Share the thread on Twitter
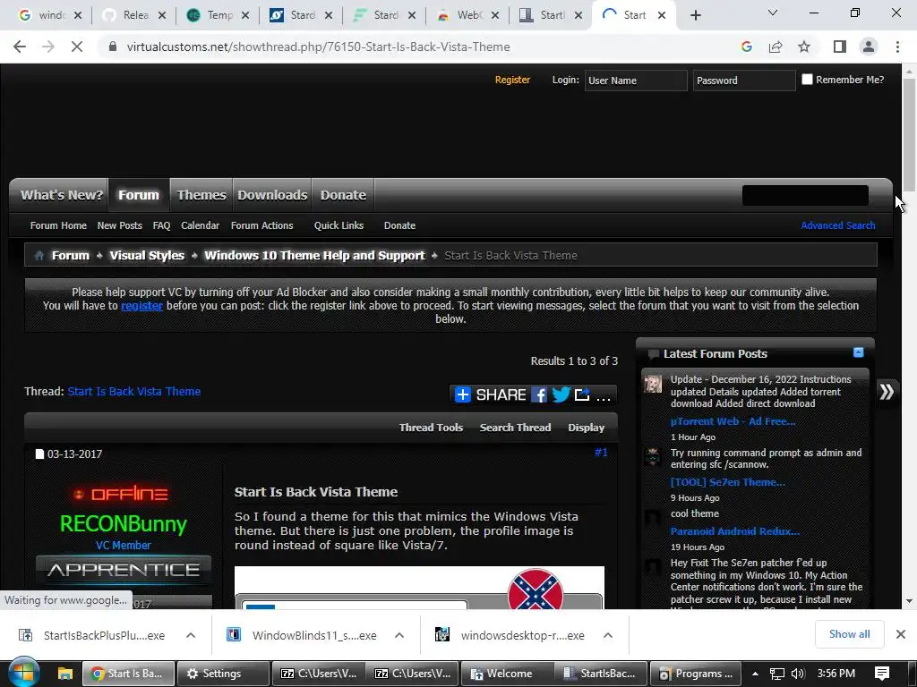Screen dimensions: 917x687 (561, 394)
